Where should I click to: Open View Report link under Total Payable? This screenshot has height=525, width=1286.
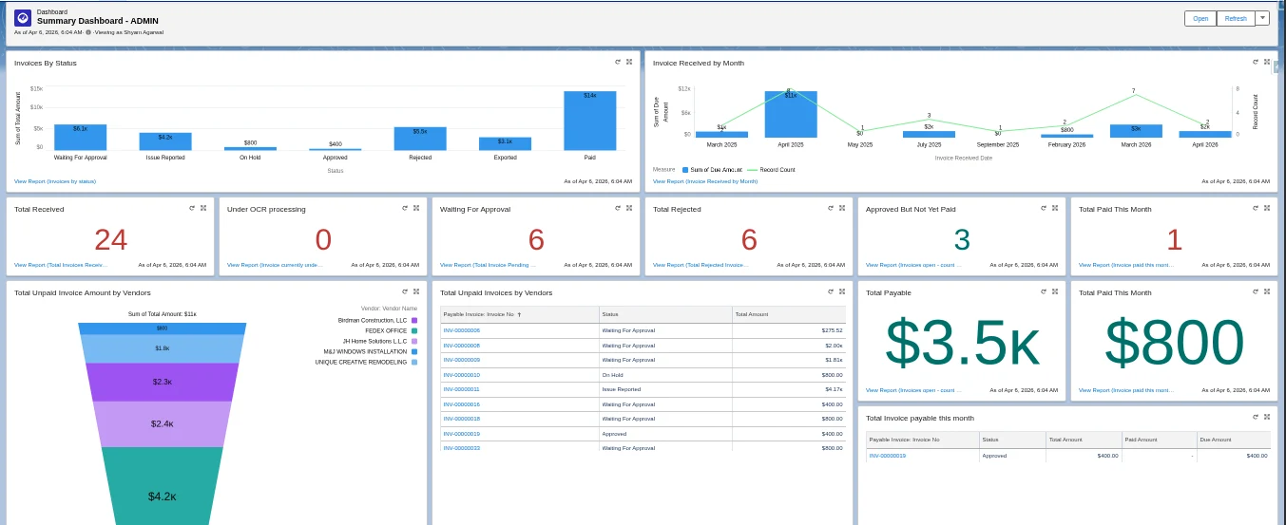[913, 390]
